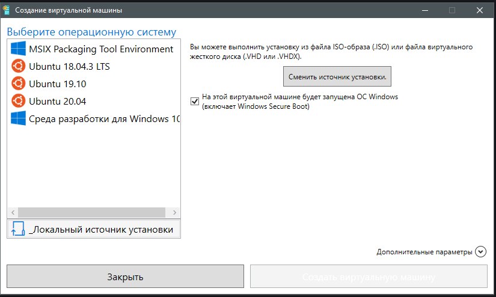This screenshot has width=496, height=297.
Task: Click the Ubuntu logo next to Ubuntu 19.10
Action: 18,84
